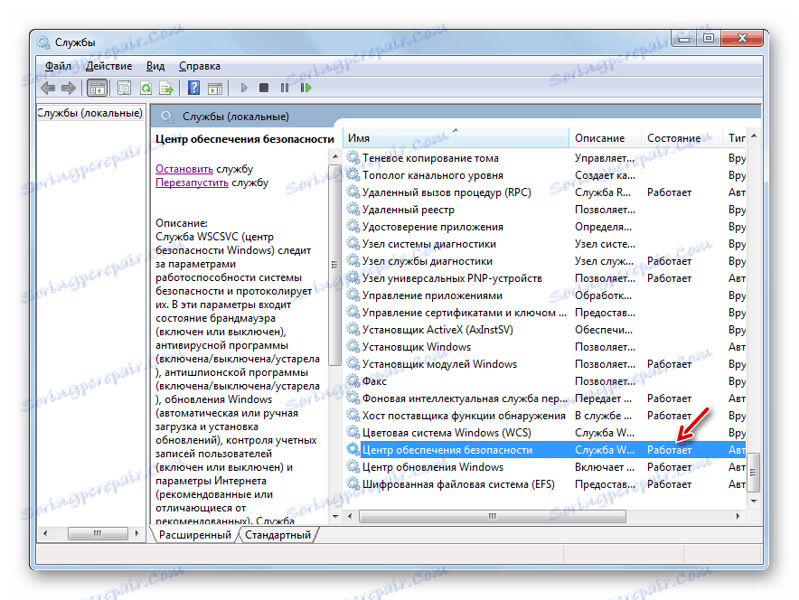Open the Действие menu
Image resolution: width=799 pixels, height=600 pixels.
point(108,66)
